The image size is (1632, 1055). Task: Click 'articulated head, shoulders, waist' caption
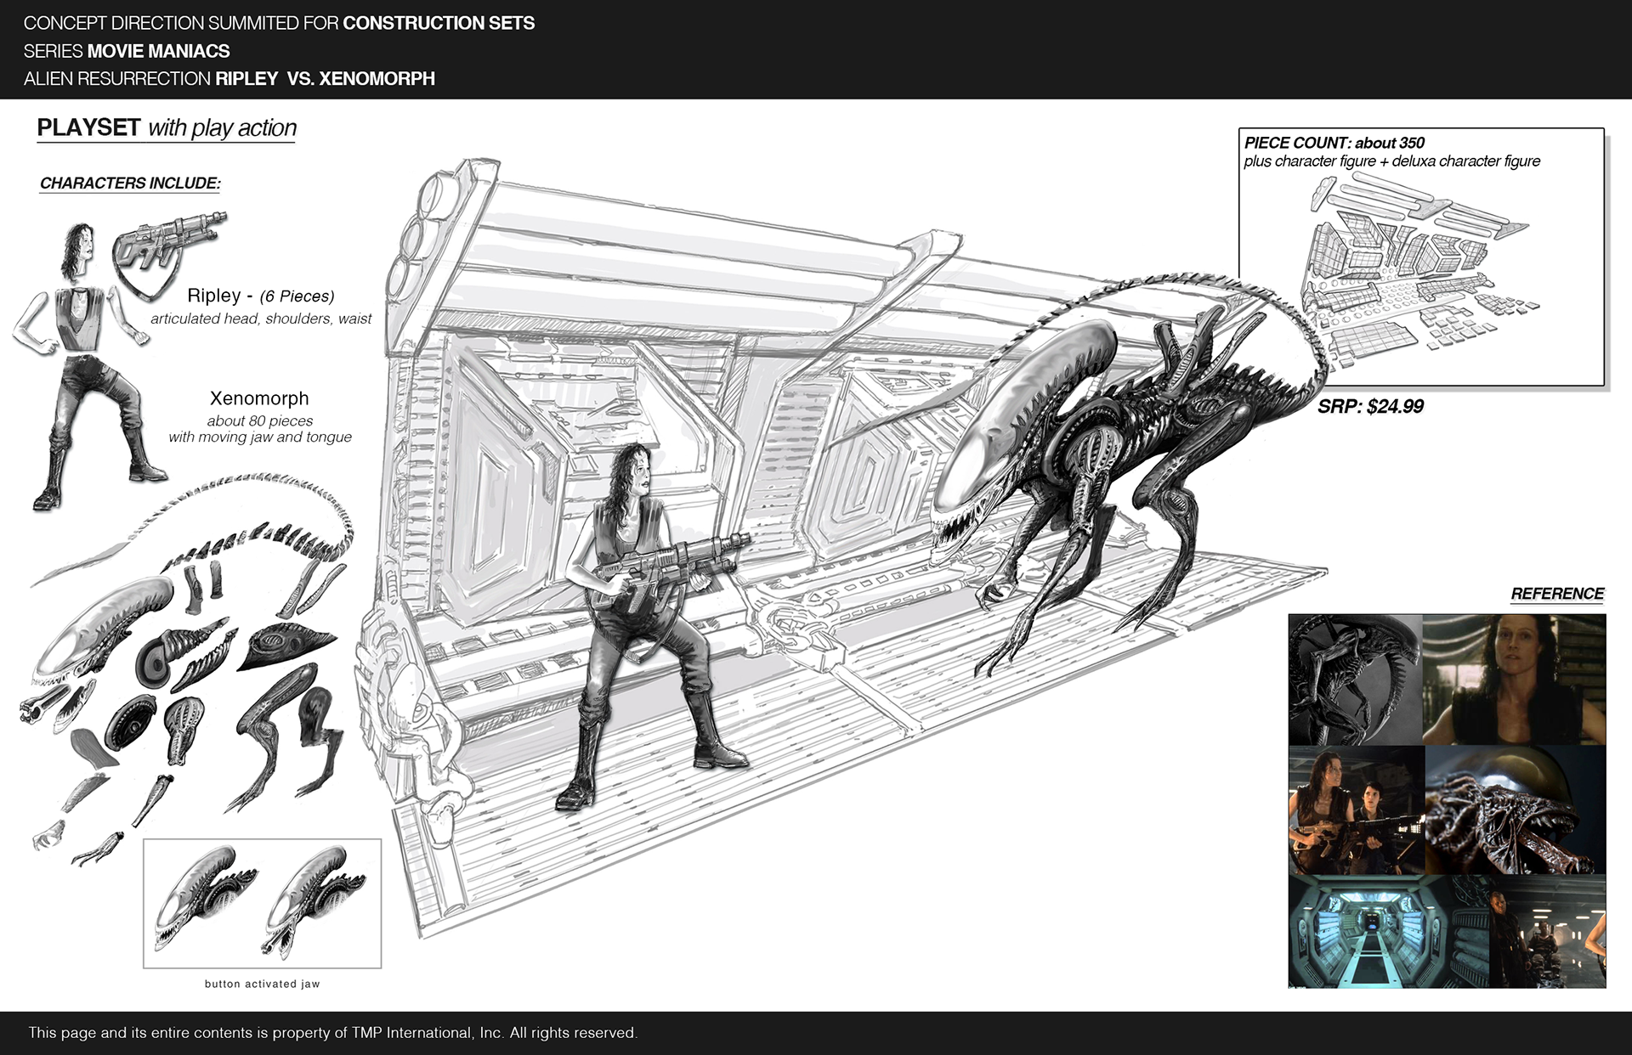(261, 319)
